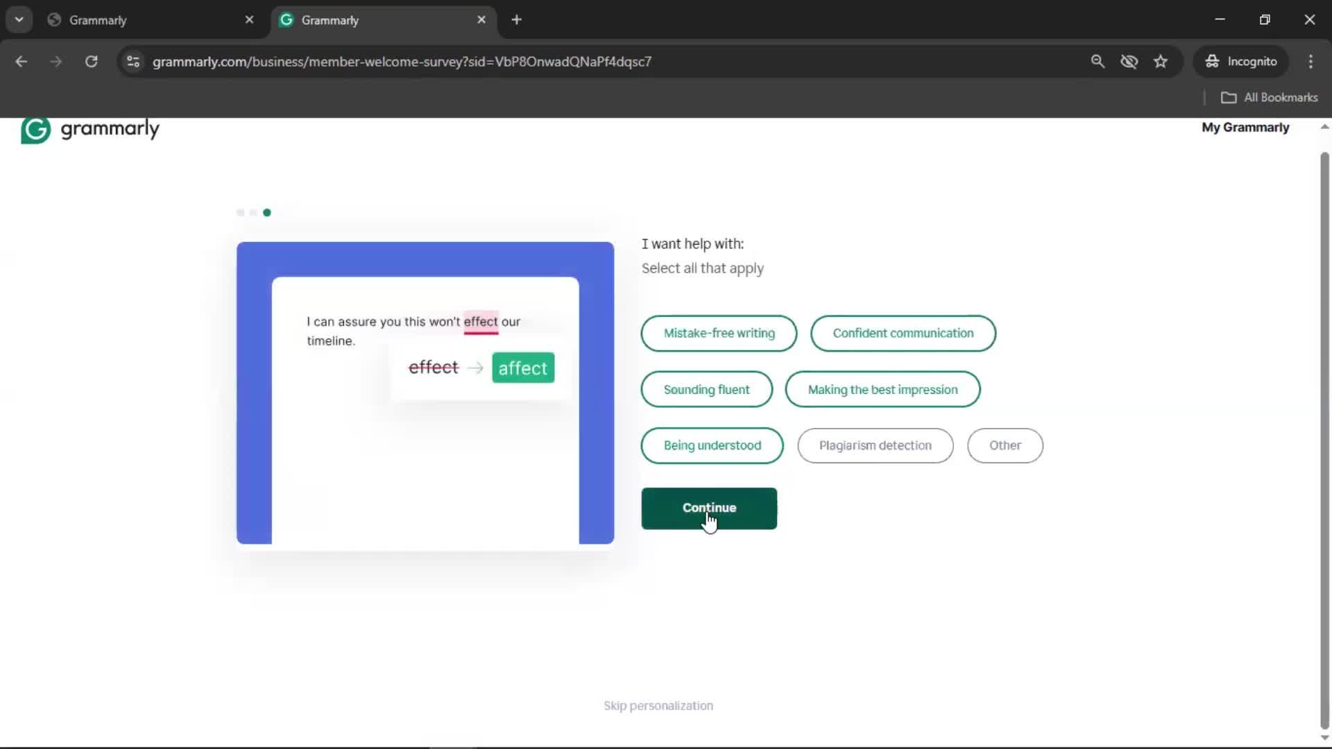Screen dimensions: 1332x749
Task: Deselect the Being understood option
Action: point(712,446)
